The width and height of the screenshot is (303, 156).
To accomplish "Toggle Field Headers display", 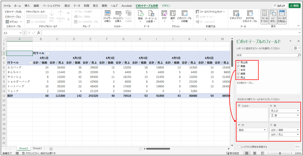I will (x=282, y=17).
